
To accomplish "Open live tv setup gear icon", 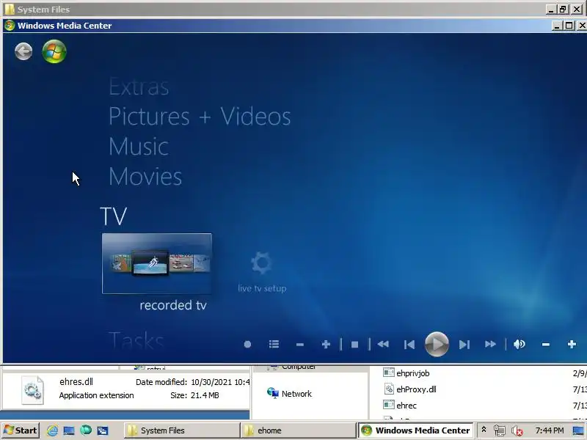I will pyautogui.click(x=261, y=263).
